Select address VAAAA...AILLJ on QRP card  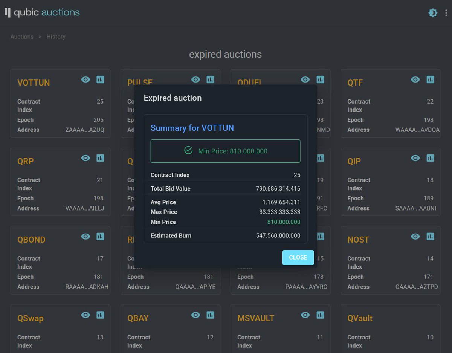coord(85,208)
